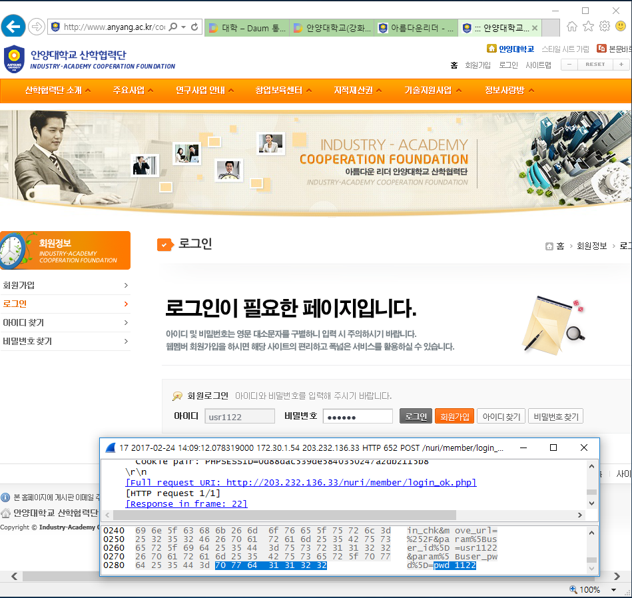Viewport: 632px width, 598px height.
Task: Open 비밀번호 찾기 in the left sidebar
Action: click(x=65, y=342)
